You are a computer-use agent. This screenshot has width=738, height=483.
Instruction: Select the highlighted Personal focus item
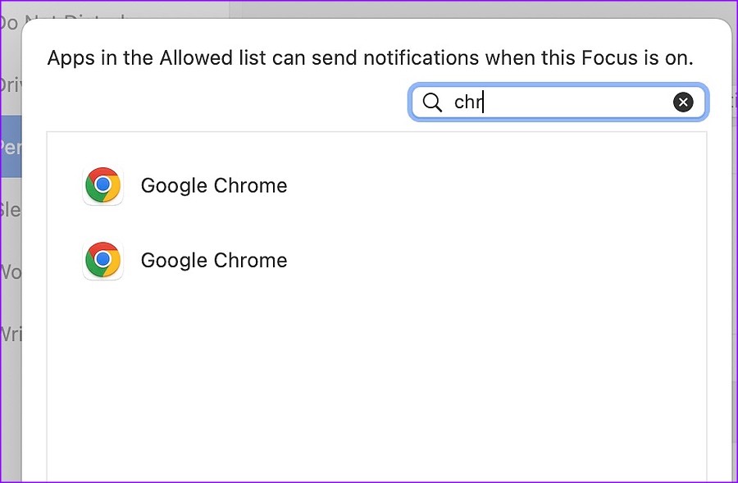click(11, 147)
